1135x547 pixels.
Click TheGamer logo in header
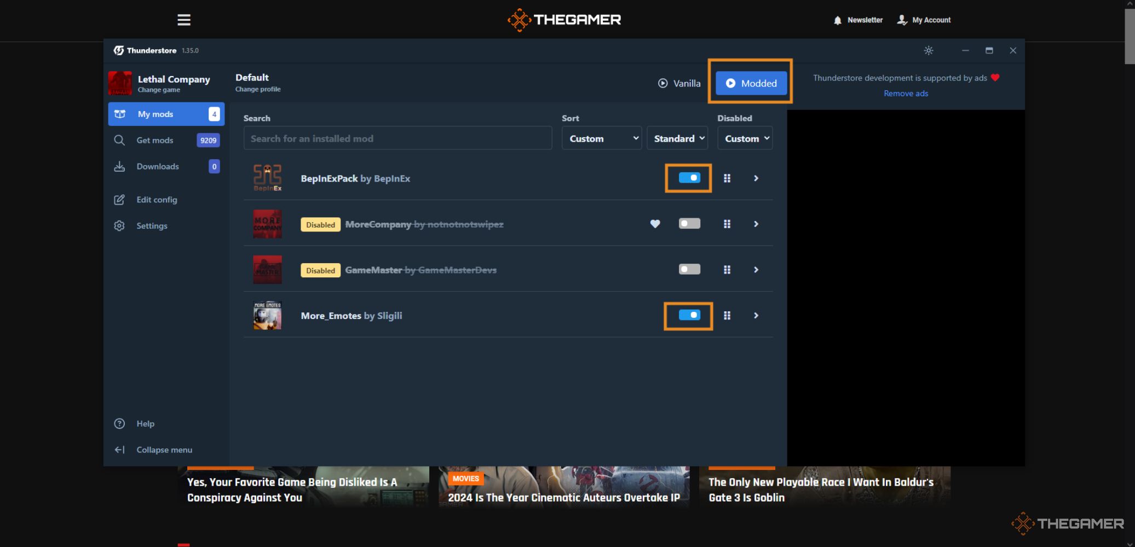[x=564, y=20]
